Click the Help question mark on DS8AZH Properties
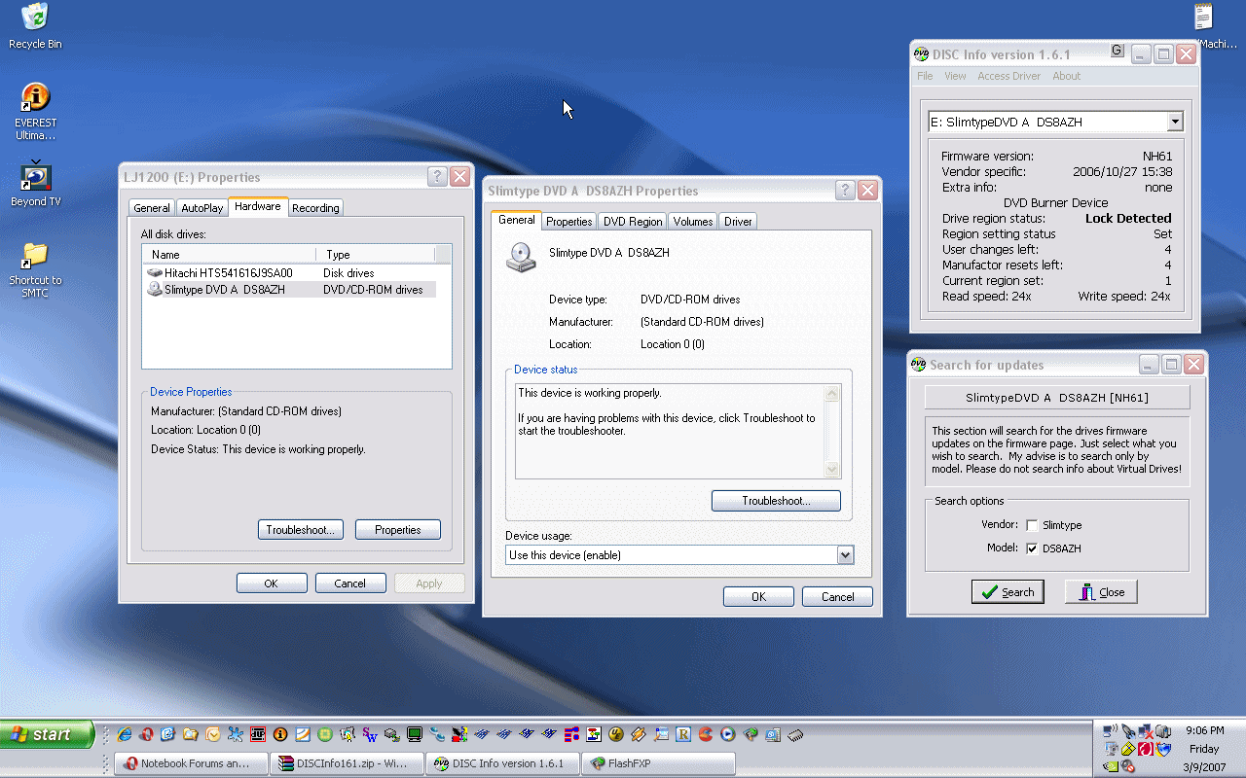The width and height of the screenshot is (1246, 778). tap(844, 191)
